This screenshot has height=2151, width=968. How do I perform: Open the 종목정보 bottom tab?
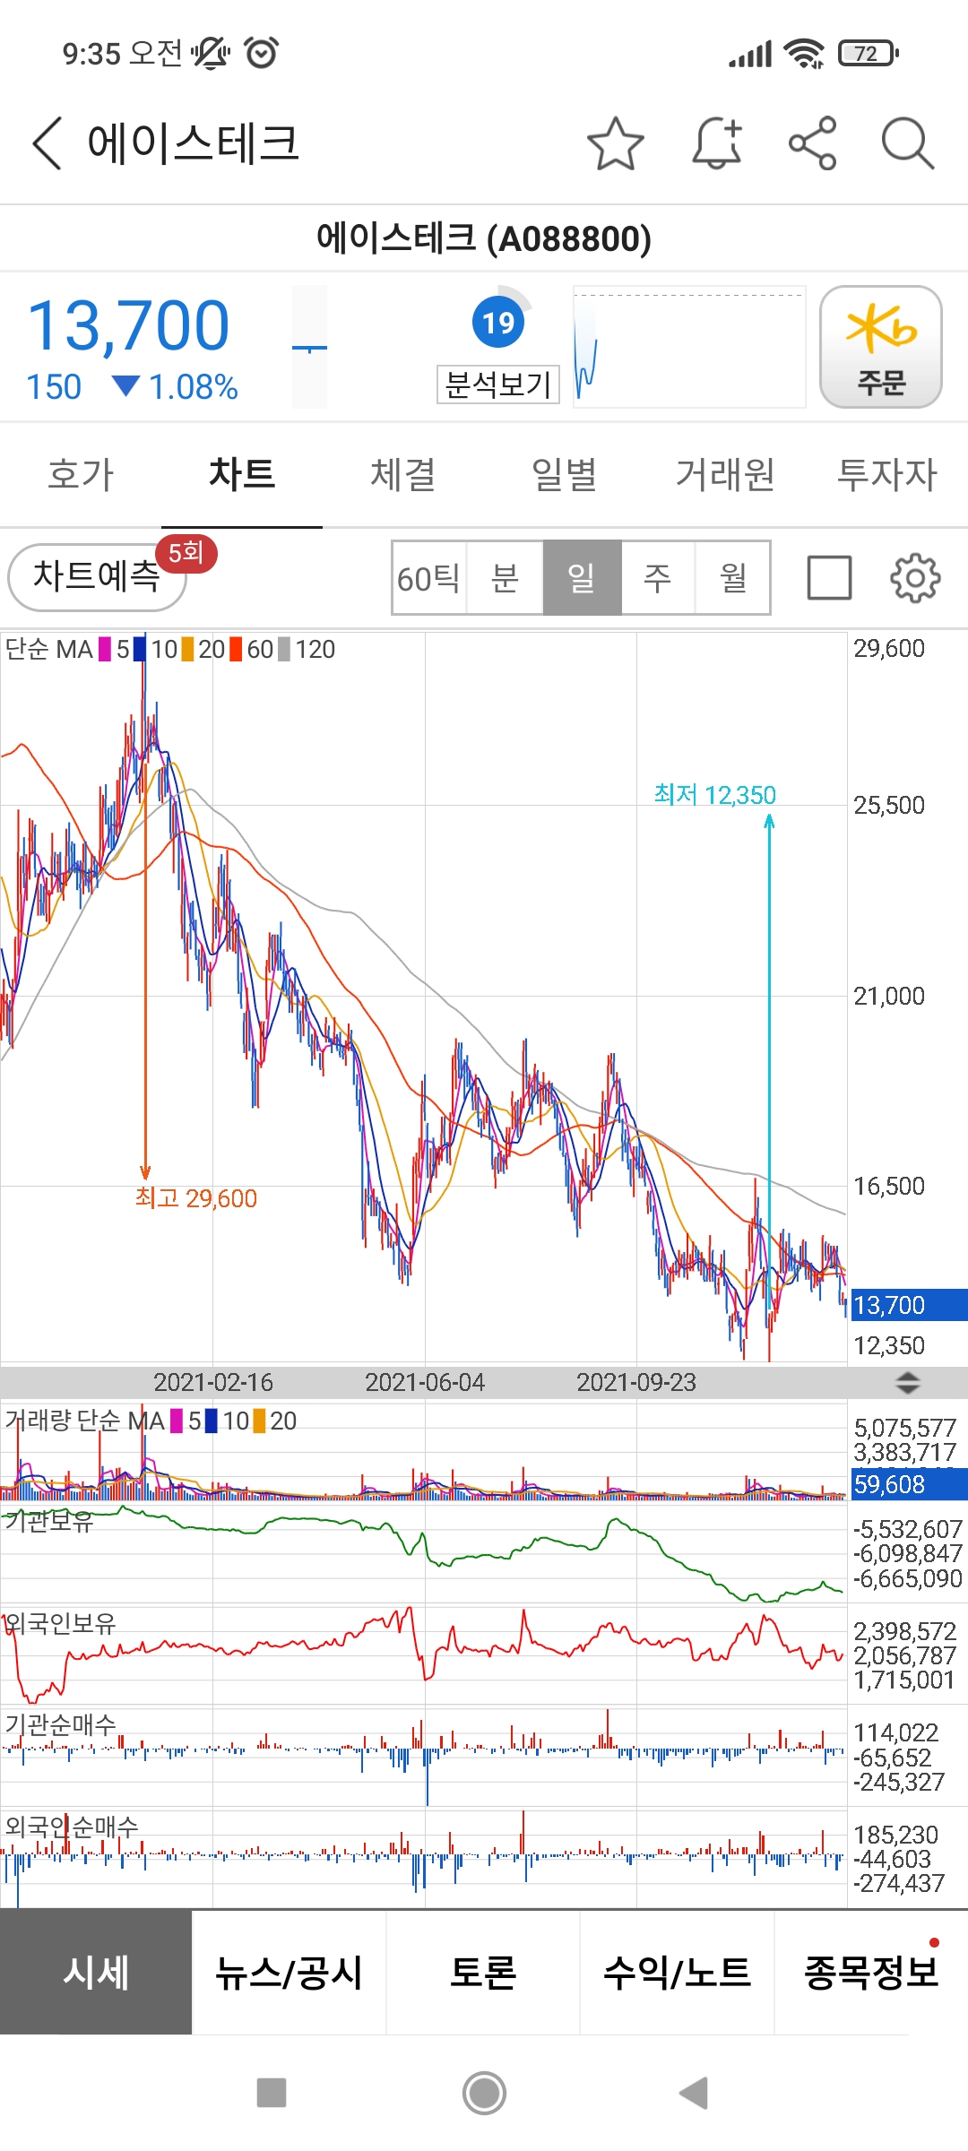[x=871, y=1972]
